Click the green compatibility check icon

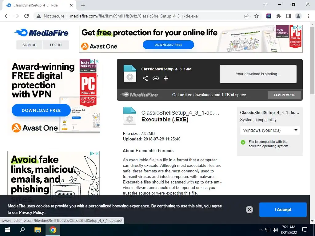pyautogui.click(x=243, y=142)
